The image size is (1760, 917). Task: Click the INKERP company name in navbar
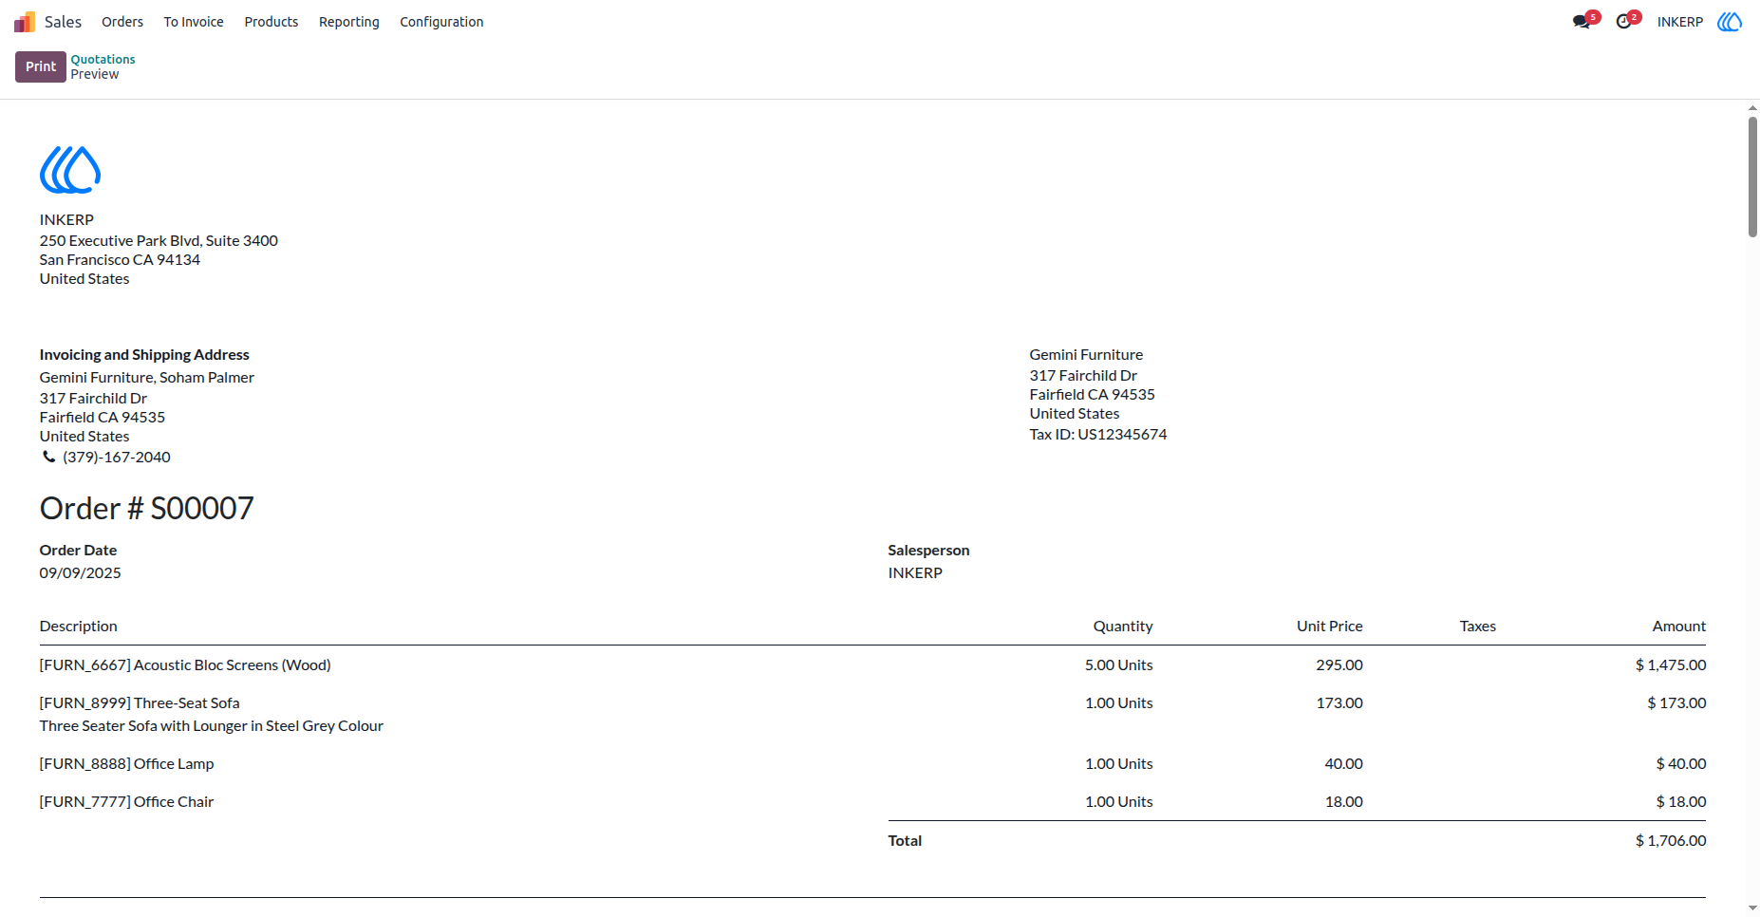tap(1680, 22)
